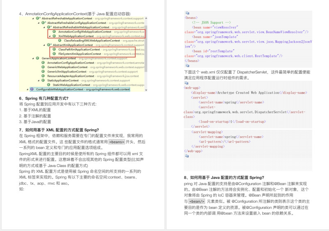This screenshot has width=329, height=231.
Task: Click the class icon of AnnotationConfigWebApplicationContext
Action: (54, 32)
